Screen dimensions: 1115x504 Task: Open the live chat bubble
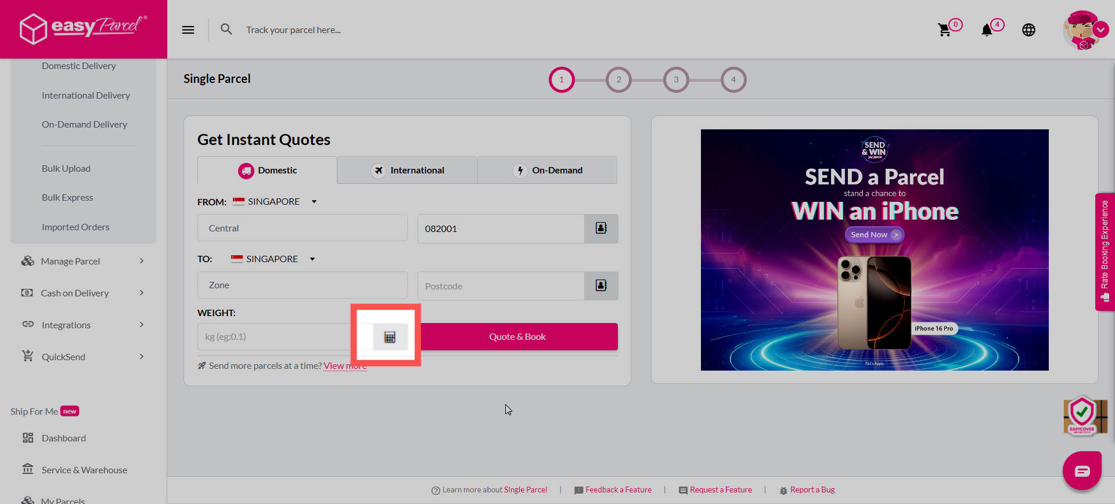1082,471
